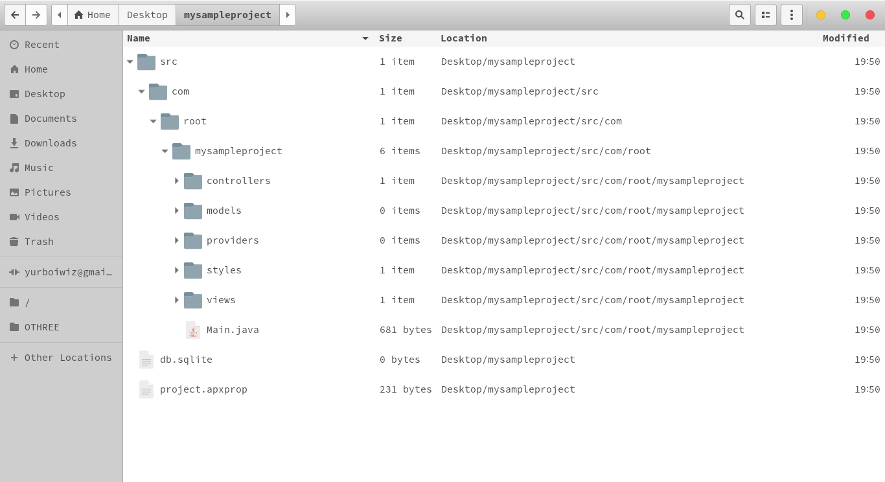Click the db.sqlite file icon
Viewport: 885px width, 482px height.
(x=146, y=360)
